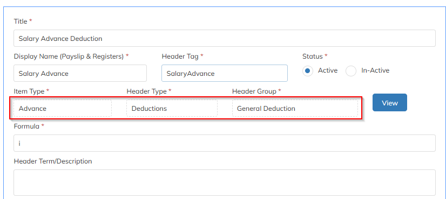The width and height of the screenshot is (446, 199).
Task: Click the Formula label
Action: click(26, 126)
